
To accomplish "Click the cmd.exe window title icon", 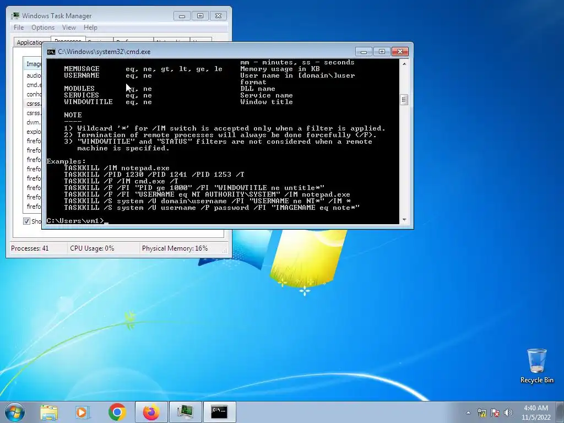I will point(51,52).
